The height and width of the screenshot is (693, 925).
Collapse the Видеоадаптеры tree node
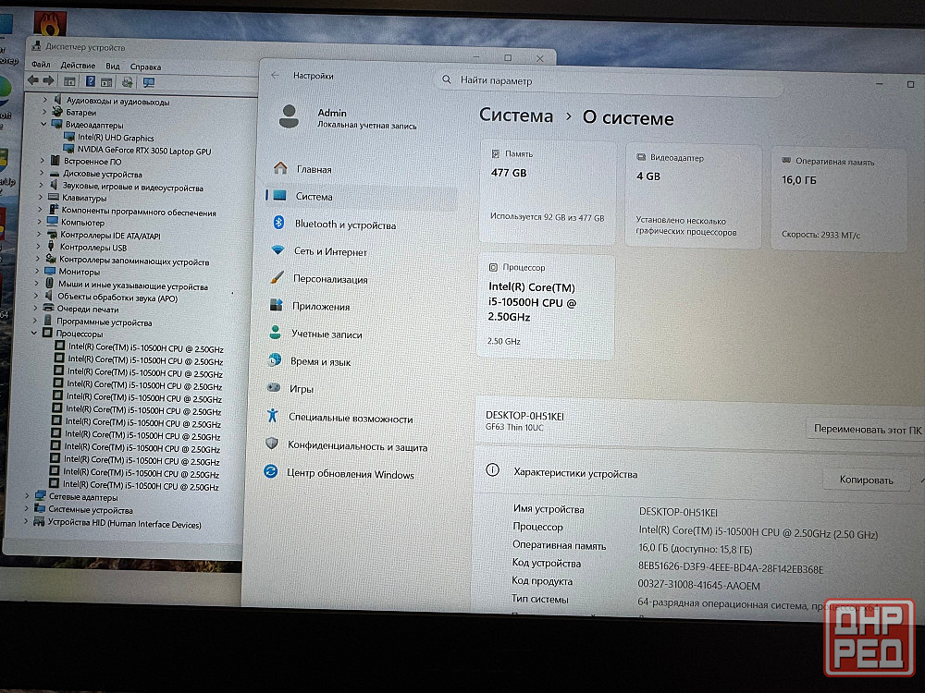click(x=43, y=124)
